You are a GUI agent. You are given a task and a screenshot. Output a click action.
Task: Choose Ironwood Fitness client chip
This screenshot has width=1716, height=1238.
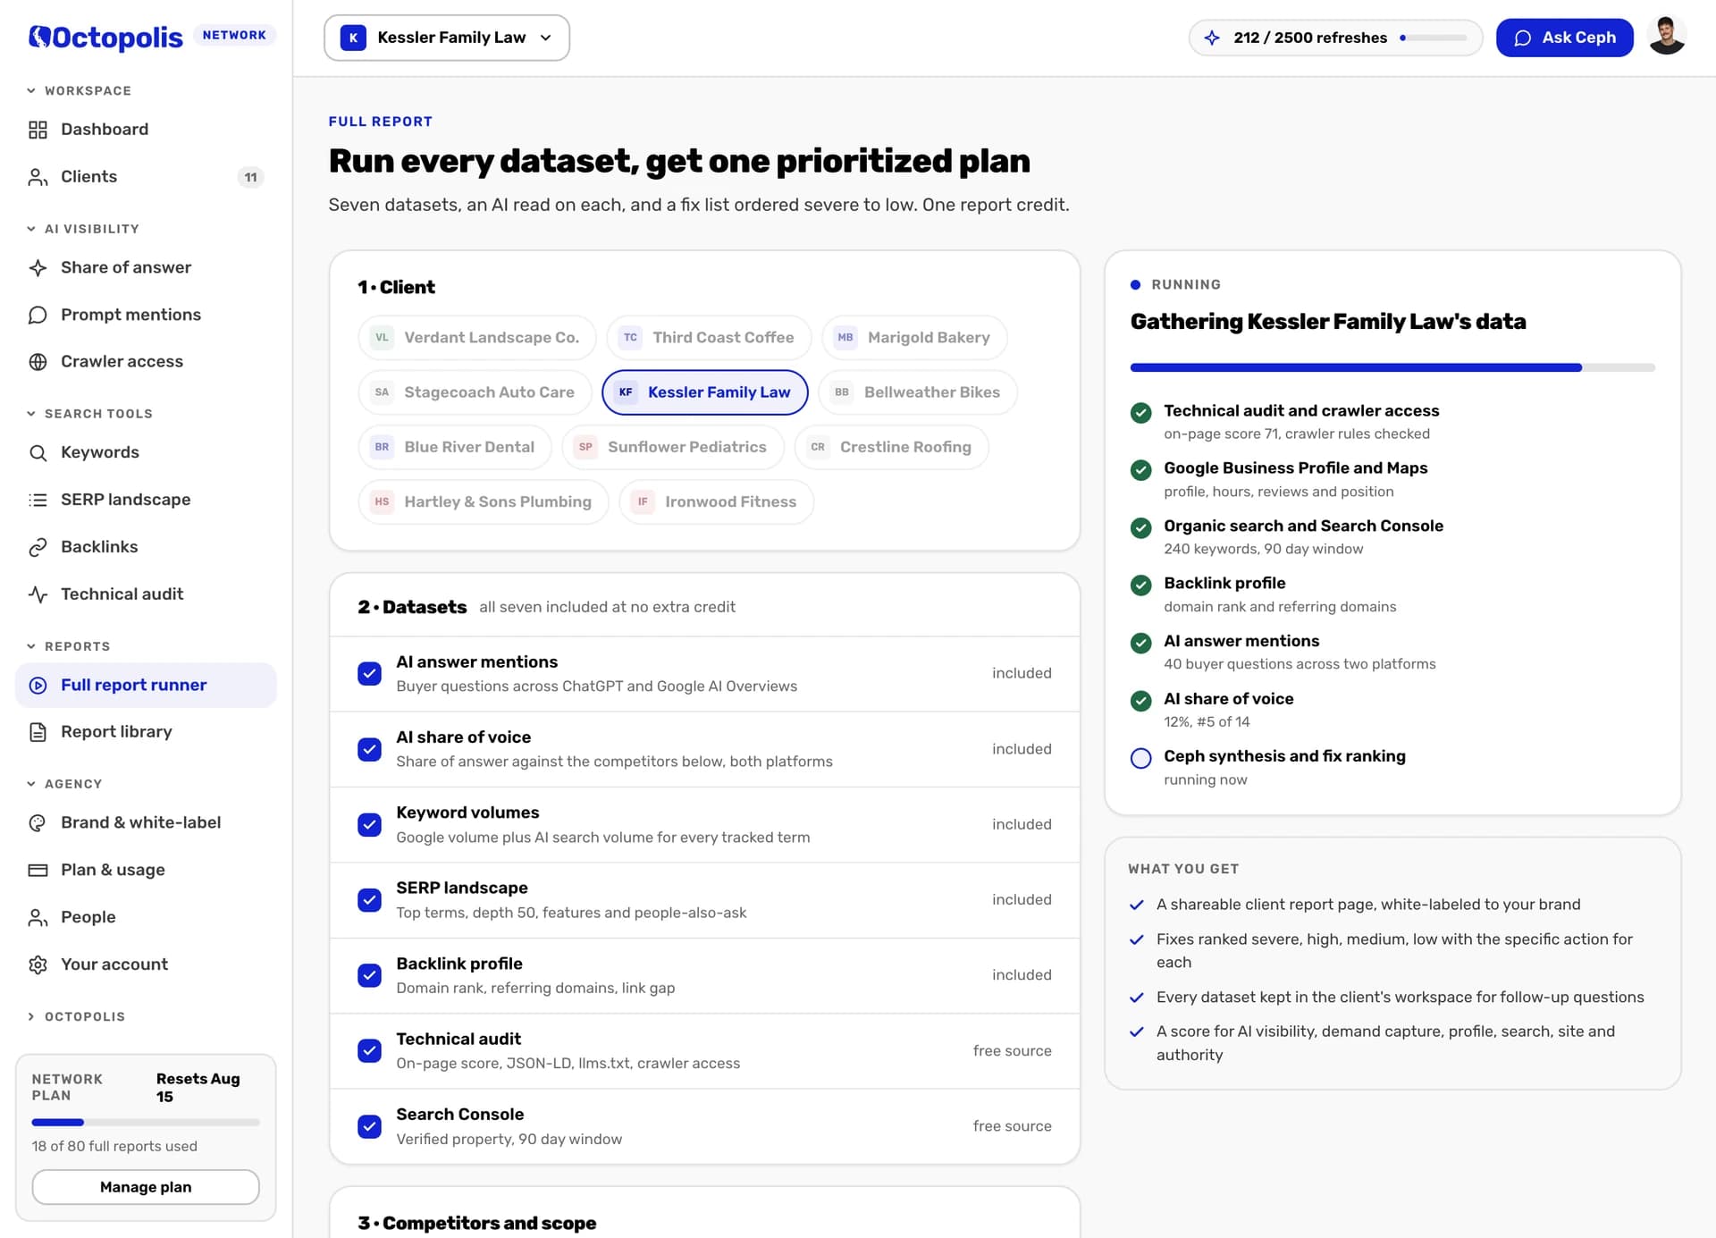click(x=716, y=501)
